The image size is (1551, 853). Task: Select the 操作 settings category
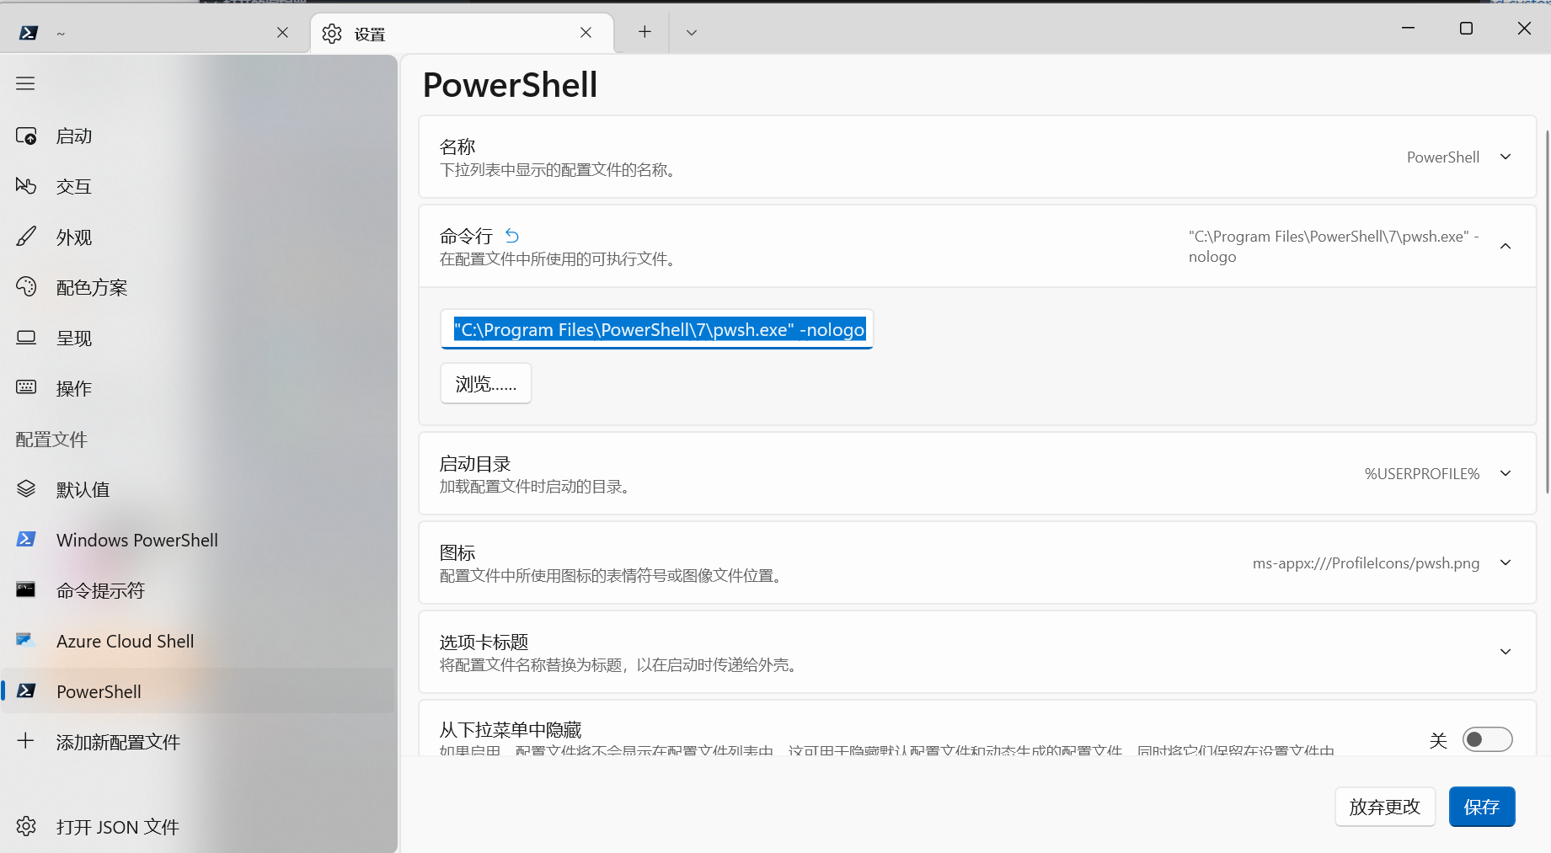[72, 388]
